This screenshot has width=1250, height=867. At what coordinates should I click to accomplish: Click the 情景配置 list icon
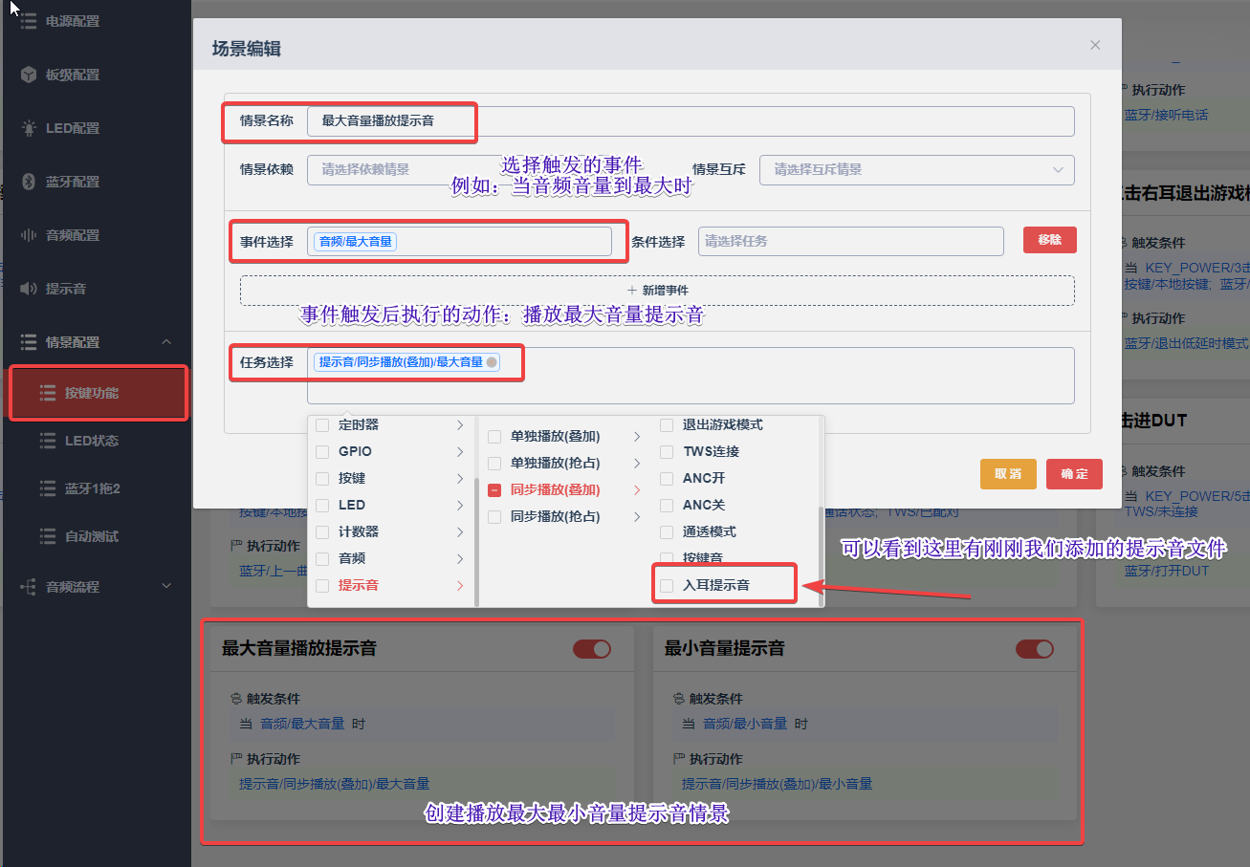pos(29,342)
